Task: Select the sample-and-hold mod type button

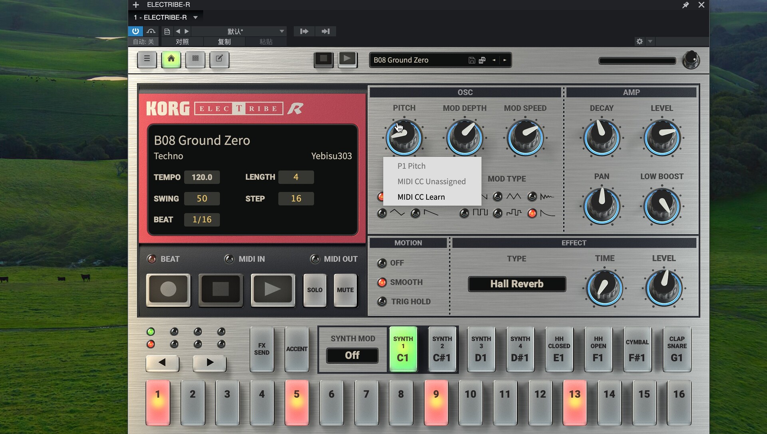Action: [498, 213]
